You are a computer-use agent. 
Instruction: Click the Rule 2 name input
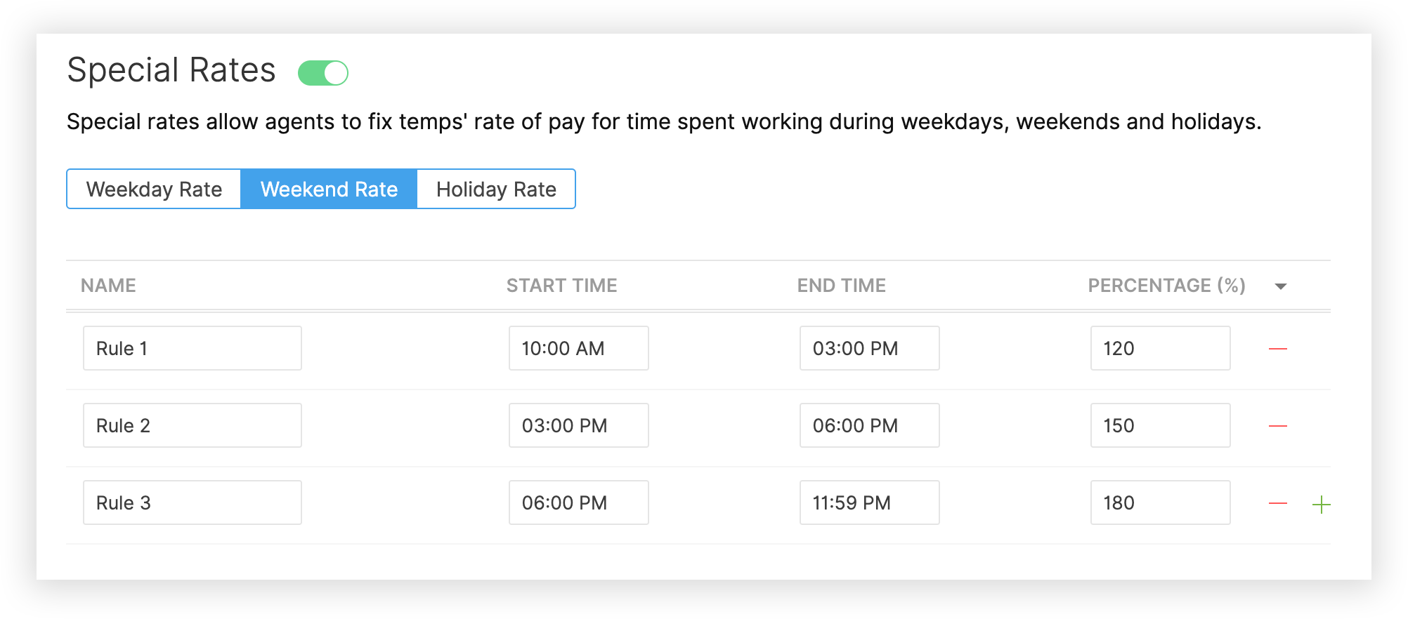(x=193, y=425)
